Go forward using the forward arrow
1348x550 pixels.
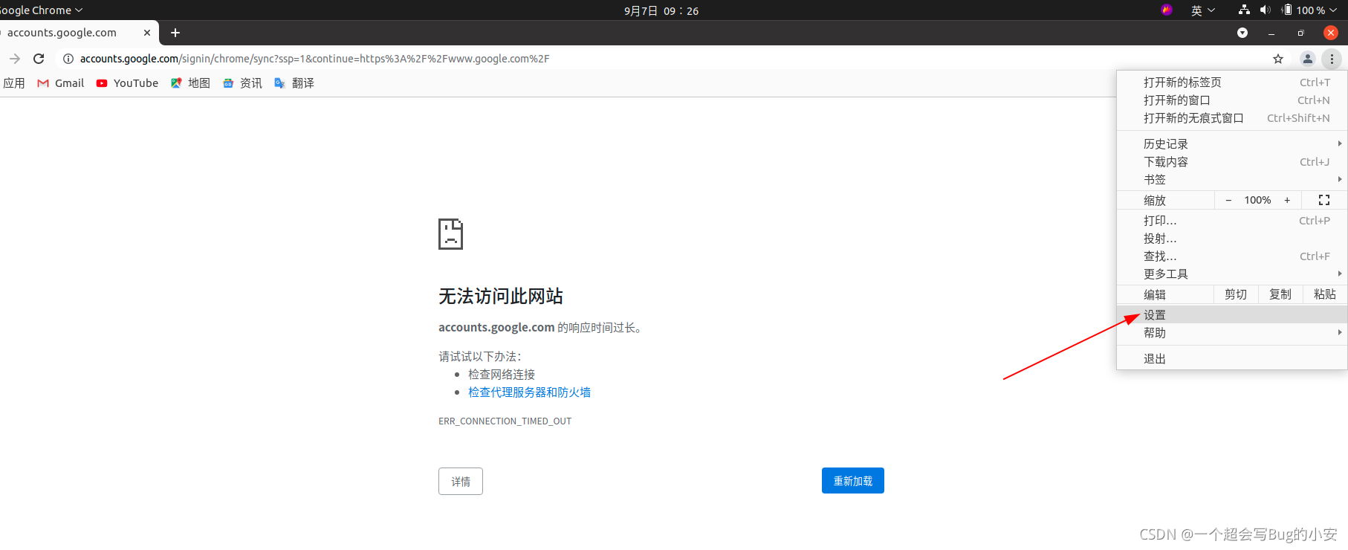(15, 59)
